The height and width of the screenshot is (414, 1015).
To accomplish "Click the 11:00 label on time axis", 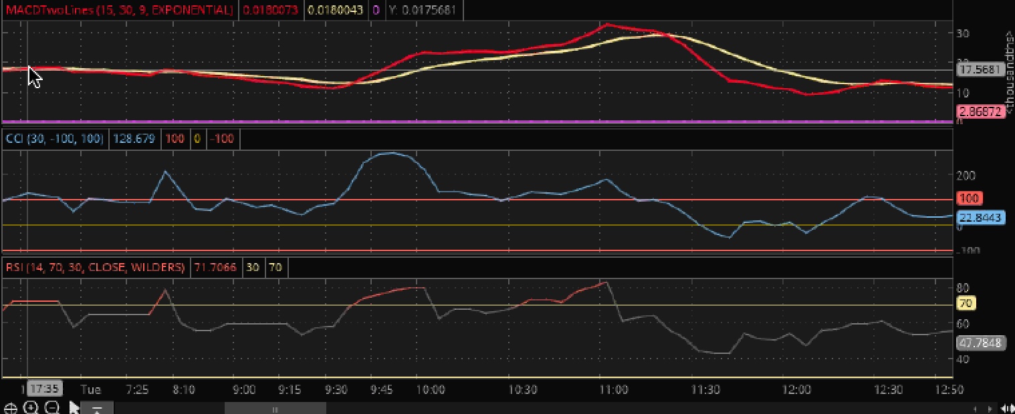I will [x=614, y=389].
